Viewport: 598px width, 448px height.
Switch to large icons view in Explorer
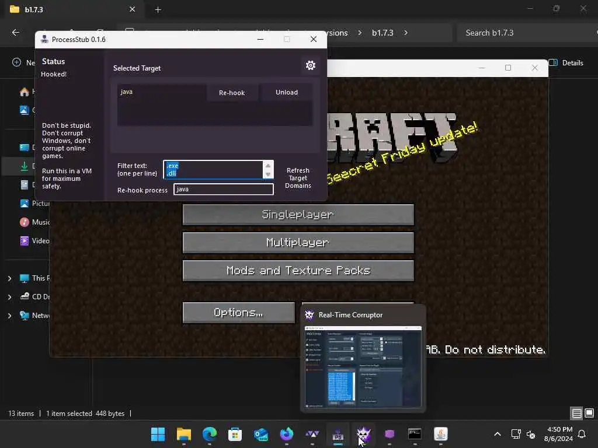point(589,414)
